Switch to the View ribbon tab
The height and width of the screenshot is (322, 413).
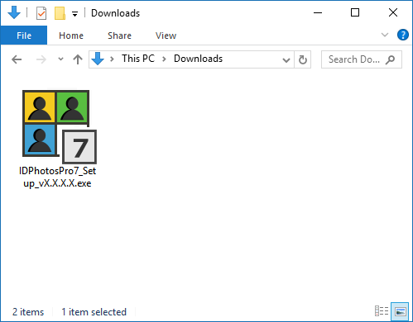point(166,36)
